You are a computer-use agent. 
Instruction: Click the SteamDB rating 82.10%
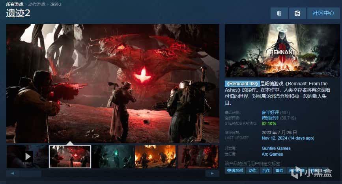point(269,123)
